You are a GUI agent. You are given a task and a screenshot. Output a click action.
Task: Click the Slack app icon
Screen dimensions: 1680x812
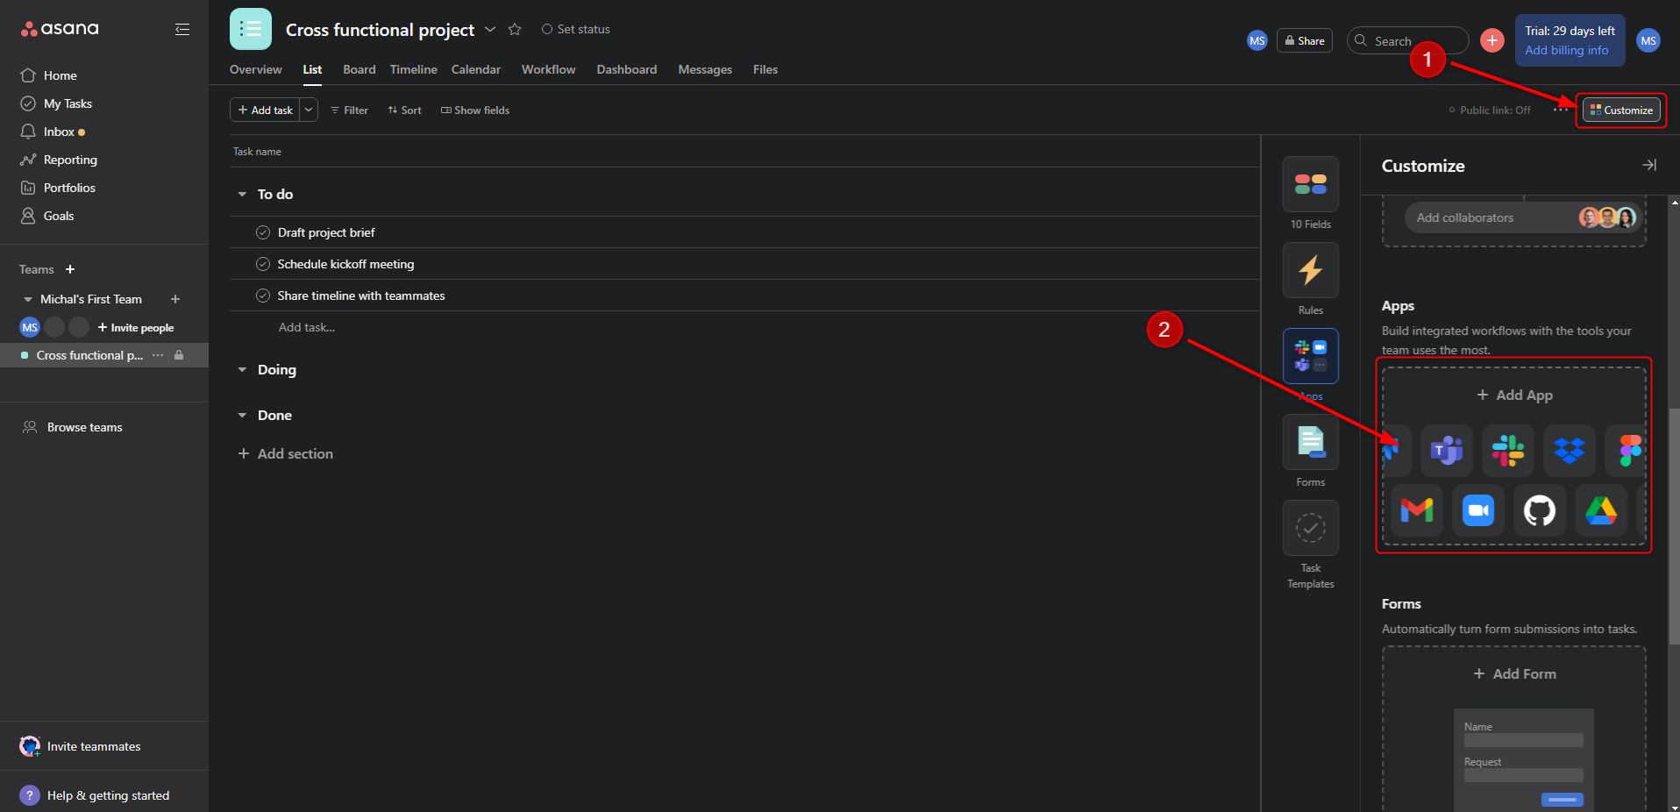tap(1507, 451)
